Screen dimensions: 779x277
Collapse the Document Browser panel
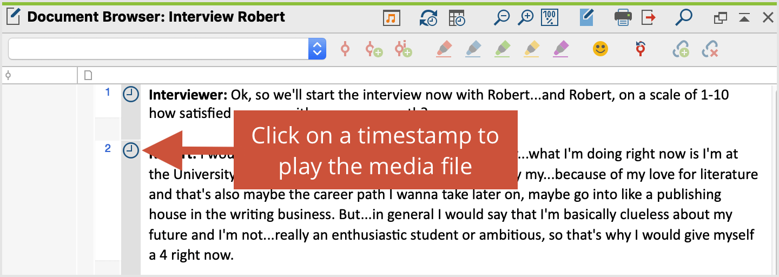pos(744,18)
